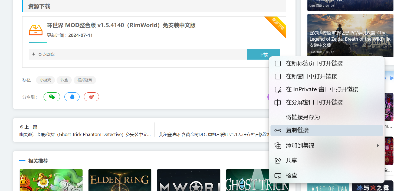Share the post to WeChat
Viewport: 394px width, 191px height.
pos(52,97)
